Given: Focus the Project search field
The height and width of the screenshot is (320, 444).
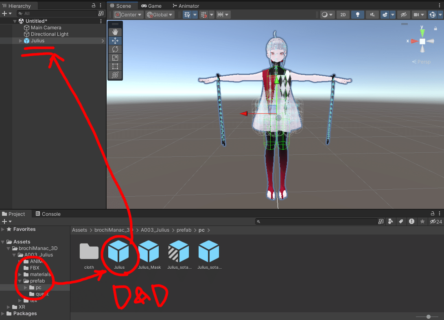Looking at the screenshot, I should (317, 221).
